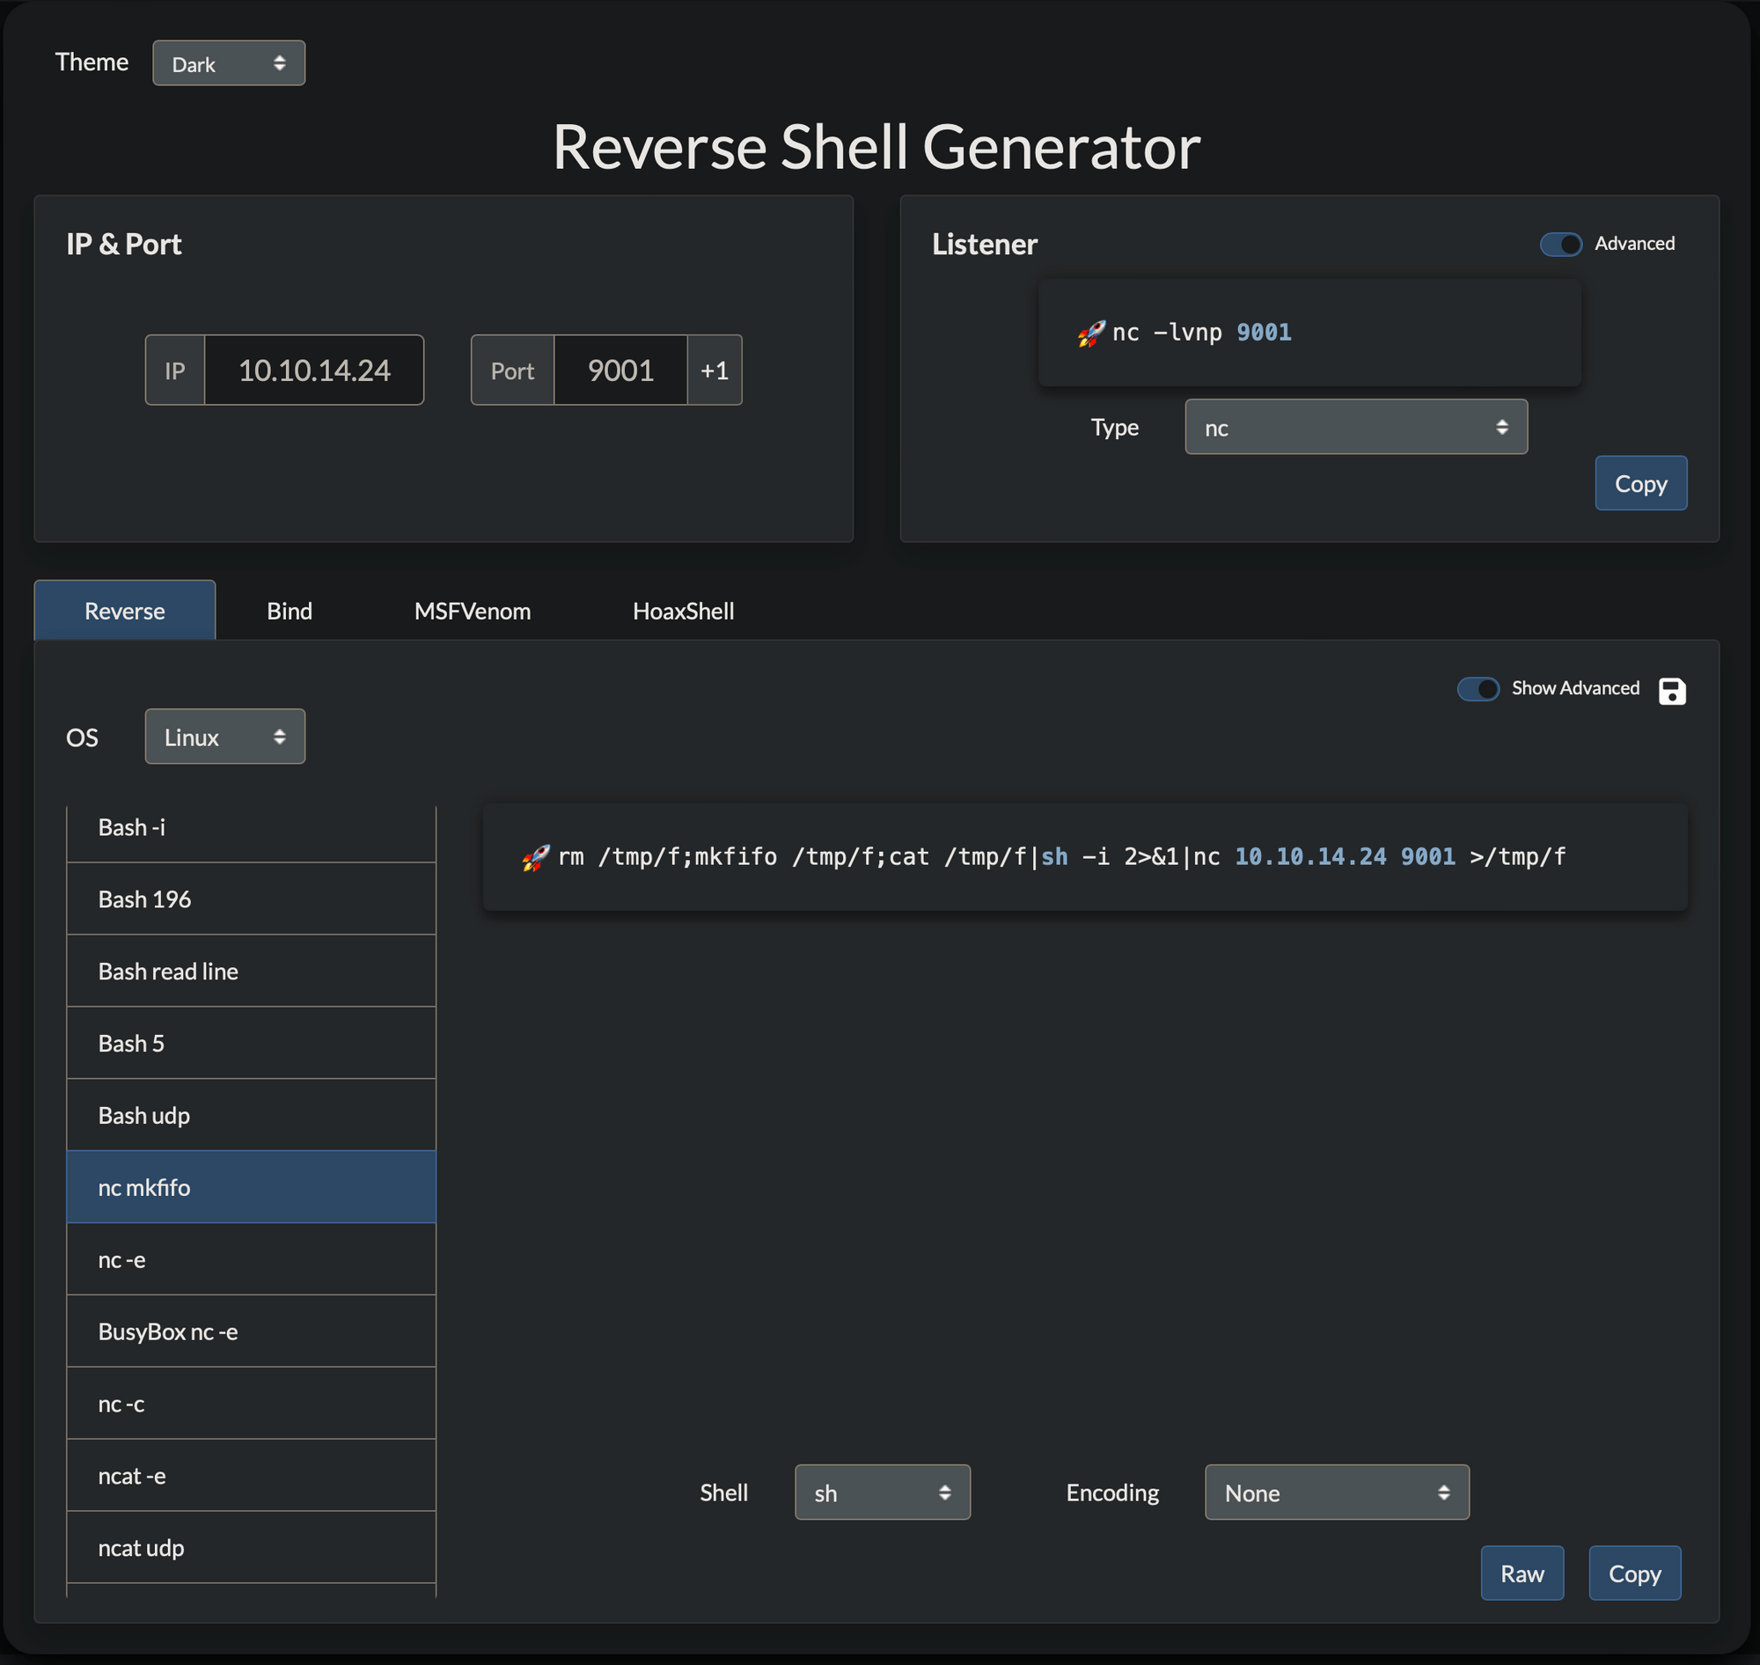The width and height of the screenshot is (1760, 1665).
Task: Switch to the MSFVenom tab
Action: pos(473,611)
